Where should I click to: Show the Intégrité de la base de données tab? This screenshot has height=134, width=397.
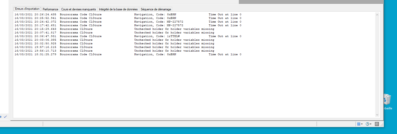(x=118, y=9)
